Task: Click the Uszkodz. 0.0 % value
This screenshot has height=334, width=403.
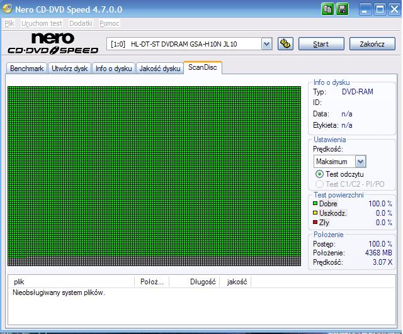Action: point(384,213)
